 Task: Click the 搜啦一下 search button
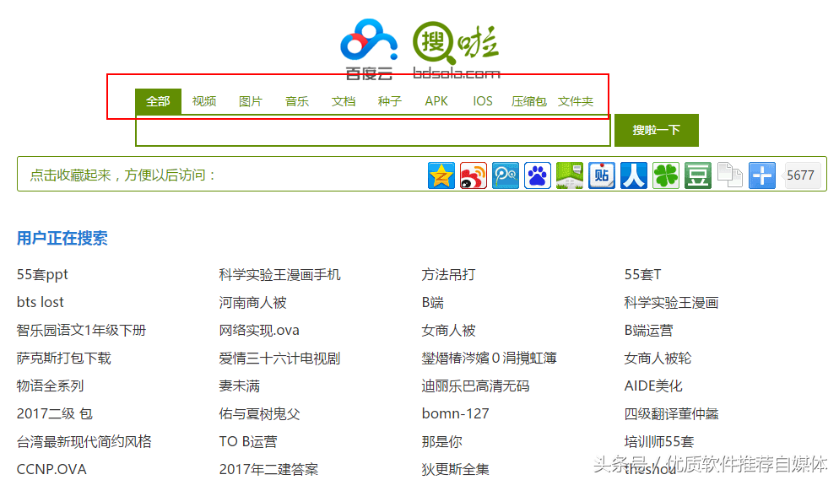click(x=657, y=130)
